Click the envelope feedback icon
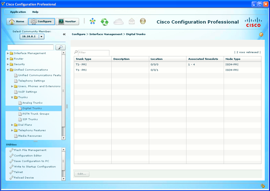This screenshot has height=191, width=270. [x=132, y=21]
